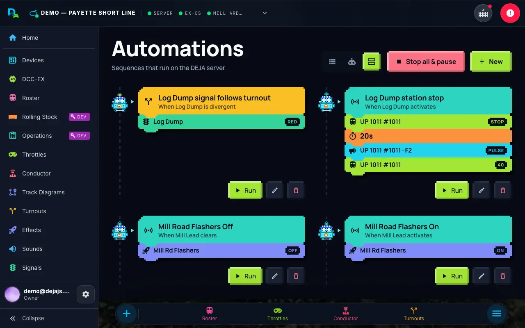
Task: Delete the Mill Road Flashers On automation
Action: coord(503,276)
